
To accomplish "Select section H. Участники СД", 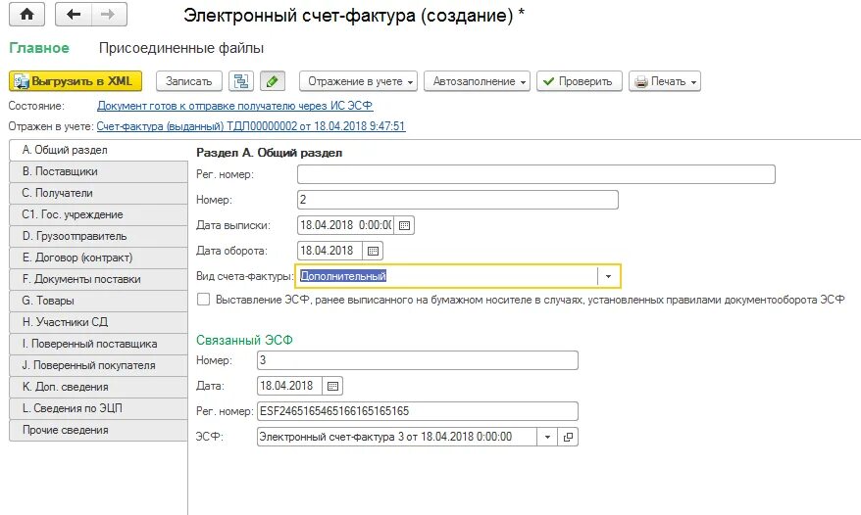I will click(x=99, y=322).
